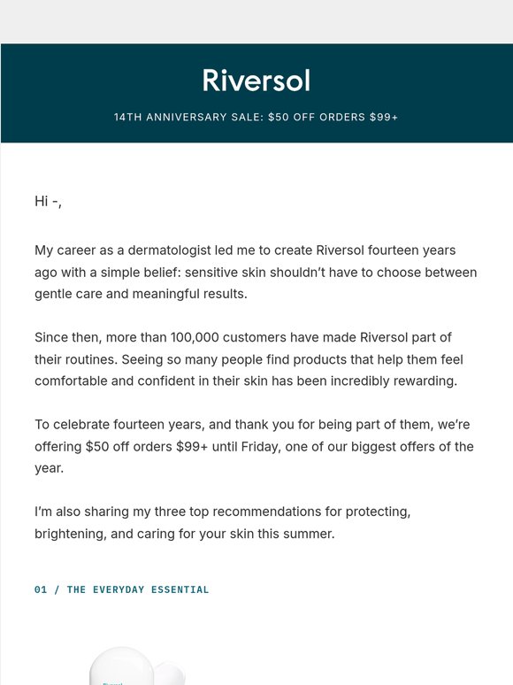Image resolution: width=513 pixels, height=685 pixels.
Task: Click the paragraph starting 'My career as a dermatologist'
Action: tap(256, 273)
